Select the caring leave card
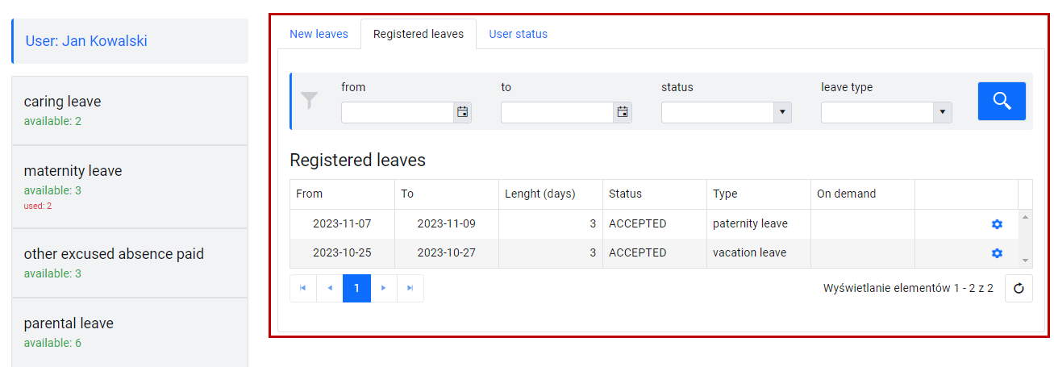The width and height of the screenshot is (1054, 367). click(x=130, y=111)
